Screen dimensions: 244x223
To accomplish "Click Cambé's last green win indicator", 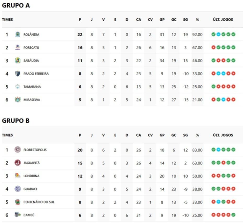I will pyautogui.click(x=233, y=215).
